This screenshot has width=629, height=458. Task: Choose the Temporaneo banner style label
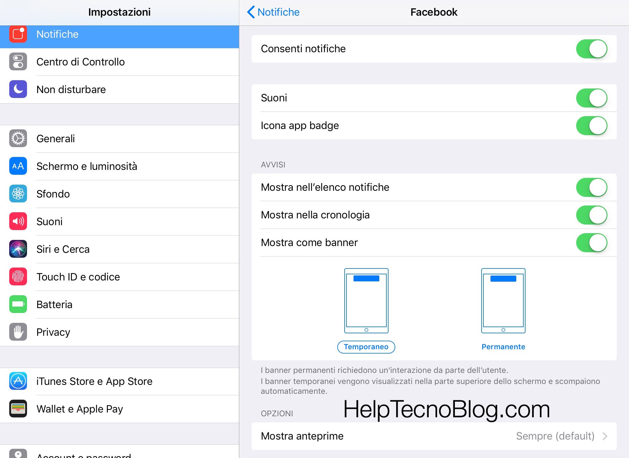[366, 347]
